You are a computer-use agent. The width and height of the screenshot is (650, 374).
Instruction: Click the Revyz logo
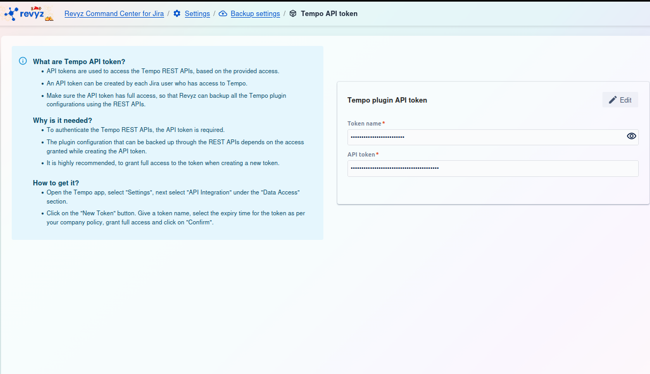pos(29,13)
